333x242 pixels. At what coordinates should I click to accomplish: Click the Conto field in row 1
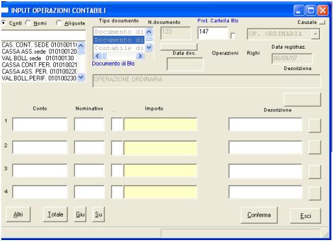(x=40, y=125)
